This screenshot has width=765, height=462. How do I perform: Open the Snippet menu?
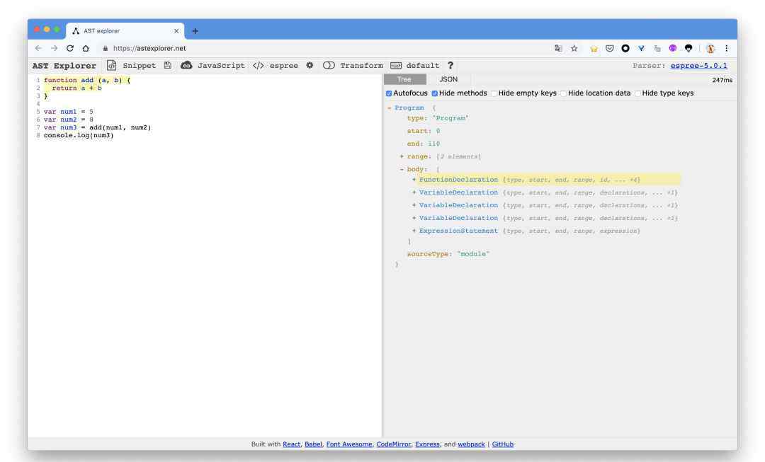pyautogui.click(x=139, y=65)
